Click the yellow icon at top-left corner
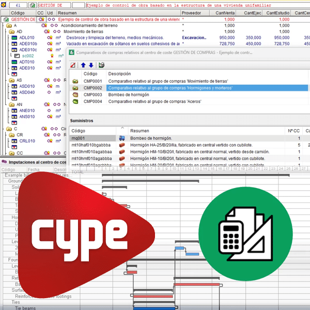The image size is (310, 310). coord(4,5)
